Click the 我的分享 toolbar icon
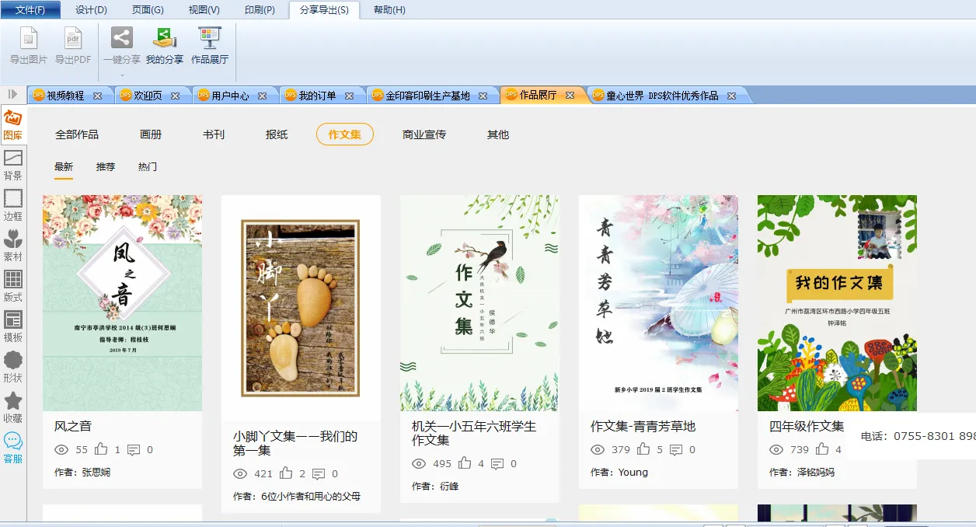This screenshot has height=527, width=976. click(165, 45)
